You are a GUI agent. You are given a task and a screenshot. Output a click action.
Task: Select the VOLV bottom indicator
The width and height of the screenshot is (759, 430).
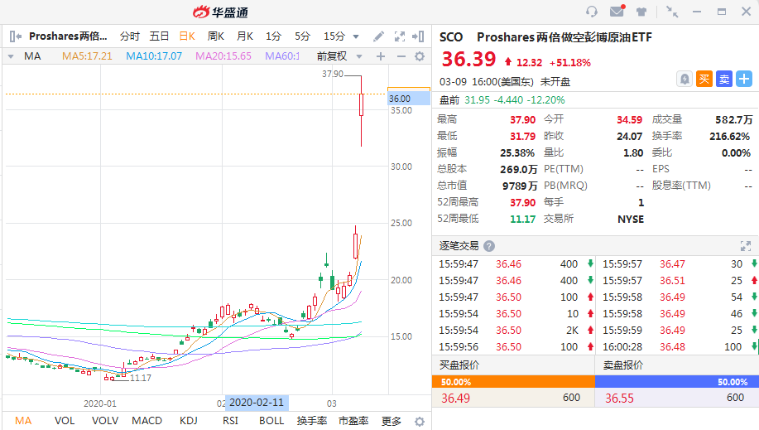click(x=105, y=421)
